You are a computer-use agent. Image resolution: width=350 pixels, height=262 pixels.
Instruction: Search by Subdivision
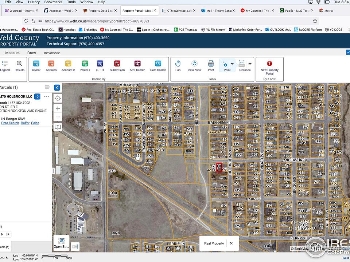coord(117,65)
